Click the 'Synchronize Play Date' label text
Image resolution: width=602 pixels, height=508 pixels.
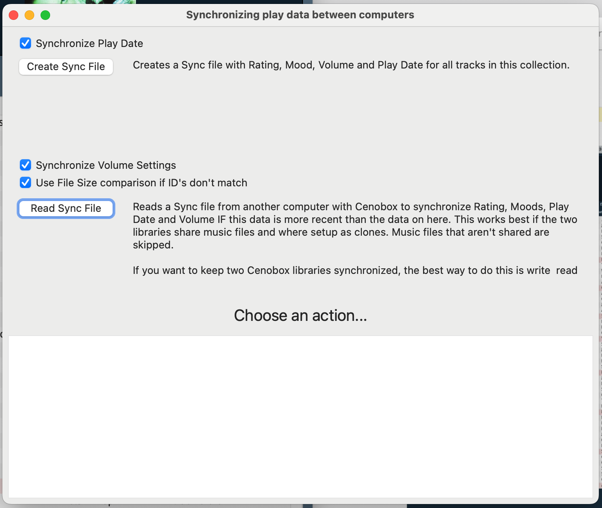click(x=89, y=43)
